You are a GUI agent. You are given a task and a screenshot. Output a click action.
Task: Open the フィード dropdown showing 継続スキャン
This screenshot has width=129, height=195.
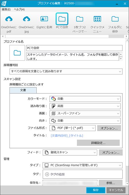(70, 152)
